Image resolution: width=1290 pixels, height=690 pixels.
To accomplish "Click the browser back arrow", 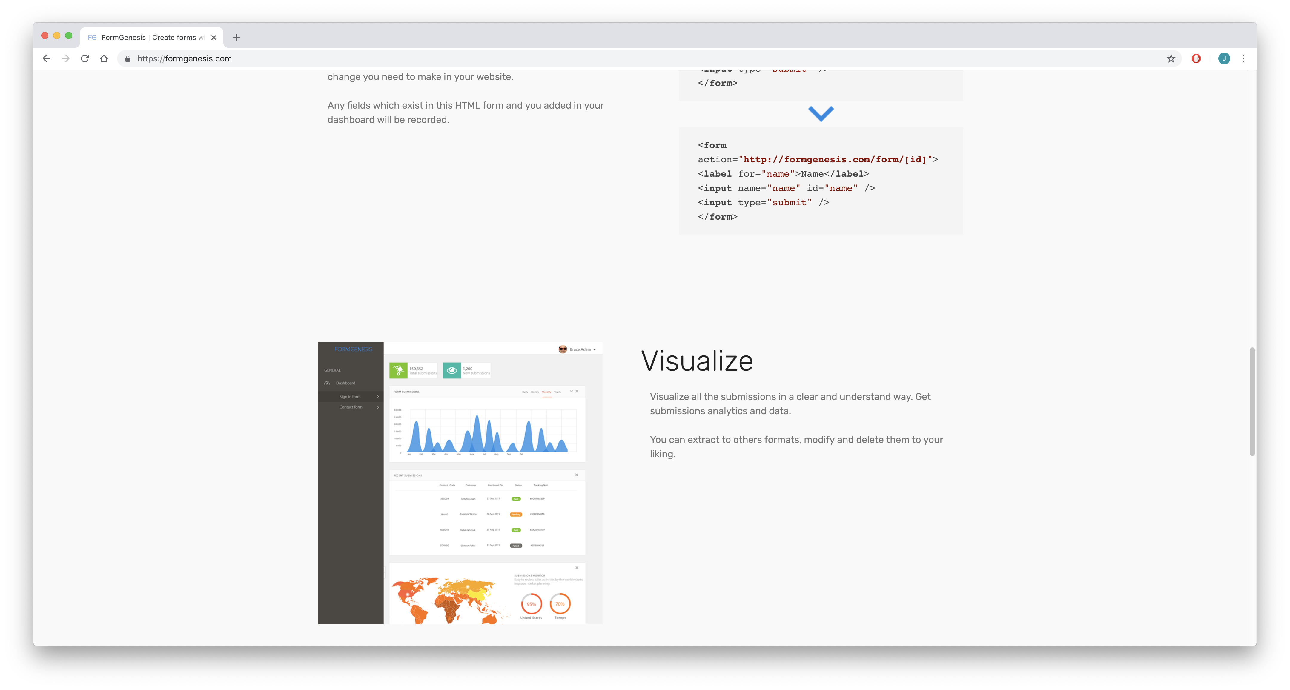I will 47,58.
